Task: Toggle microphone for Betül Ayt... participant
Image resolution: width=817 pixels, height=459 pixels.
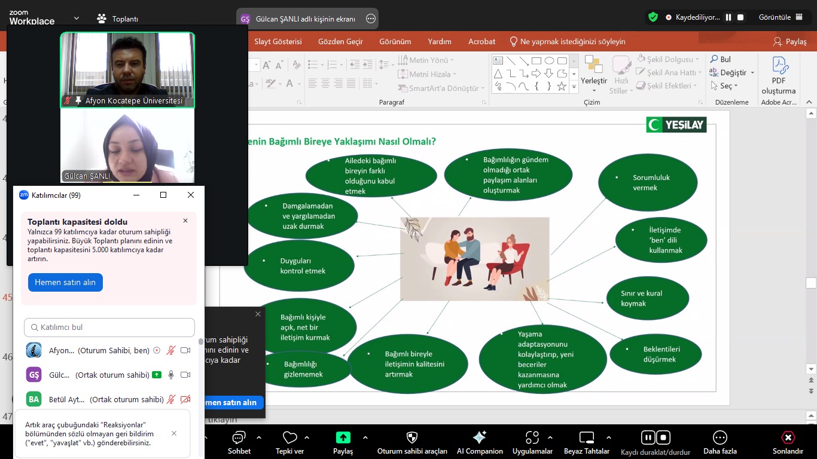Action: point(171,399)
